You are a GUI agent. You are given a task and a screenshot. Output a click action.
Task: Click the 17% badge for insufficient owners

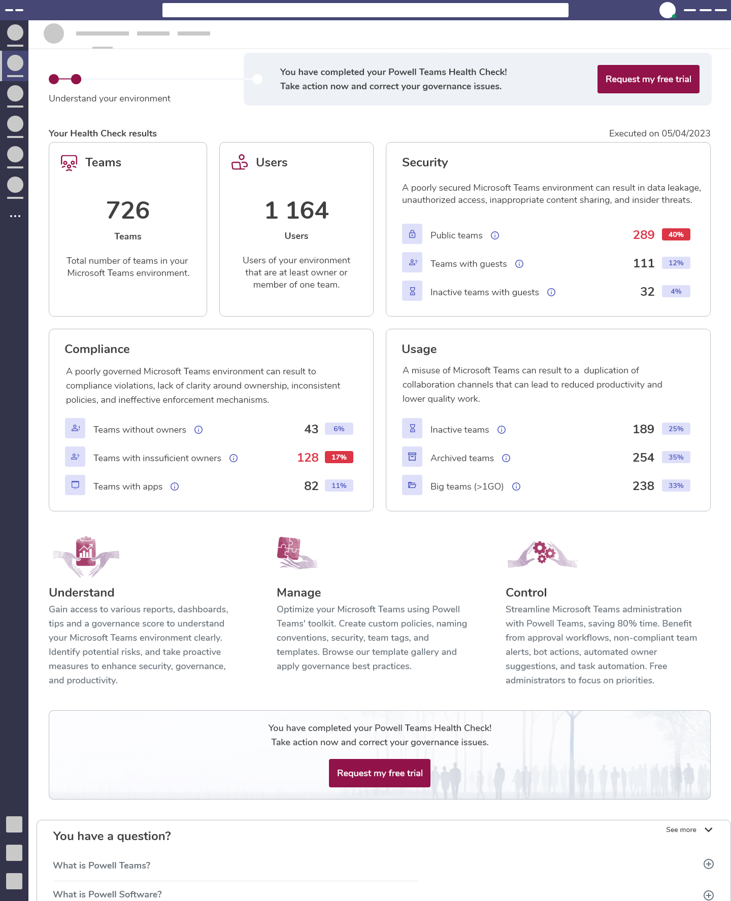(339, 457)
